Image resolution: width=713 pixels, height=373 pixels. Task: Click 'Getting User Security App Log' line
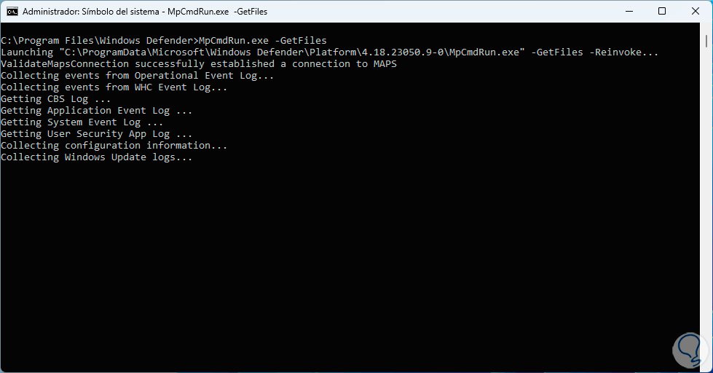[x=97, y=134]
